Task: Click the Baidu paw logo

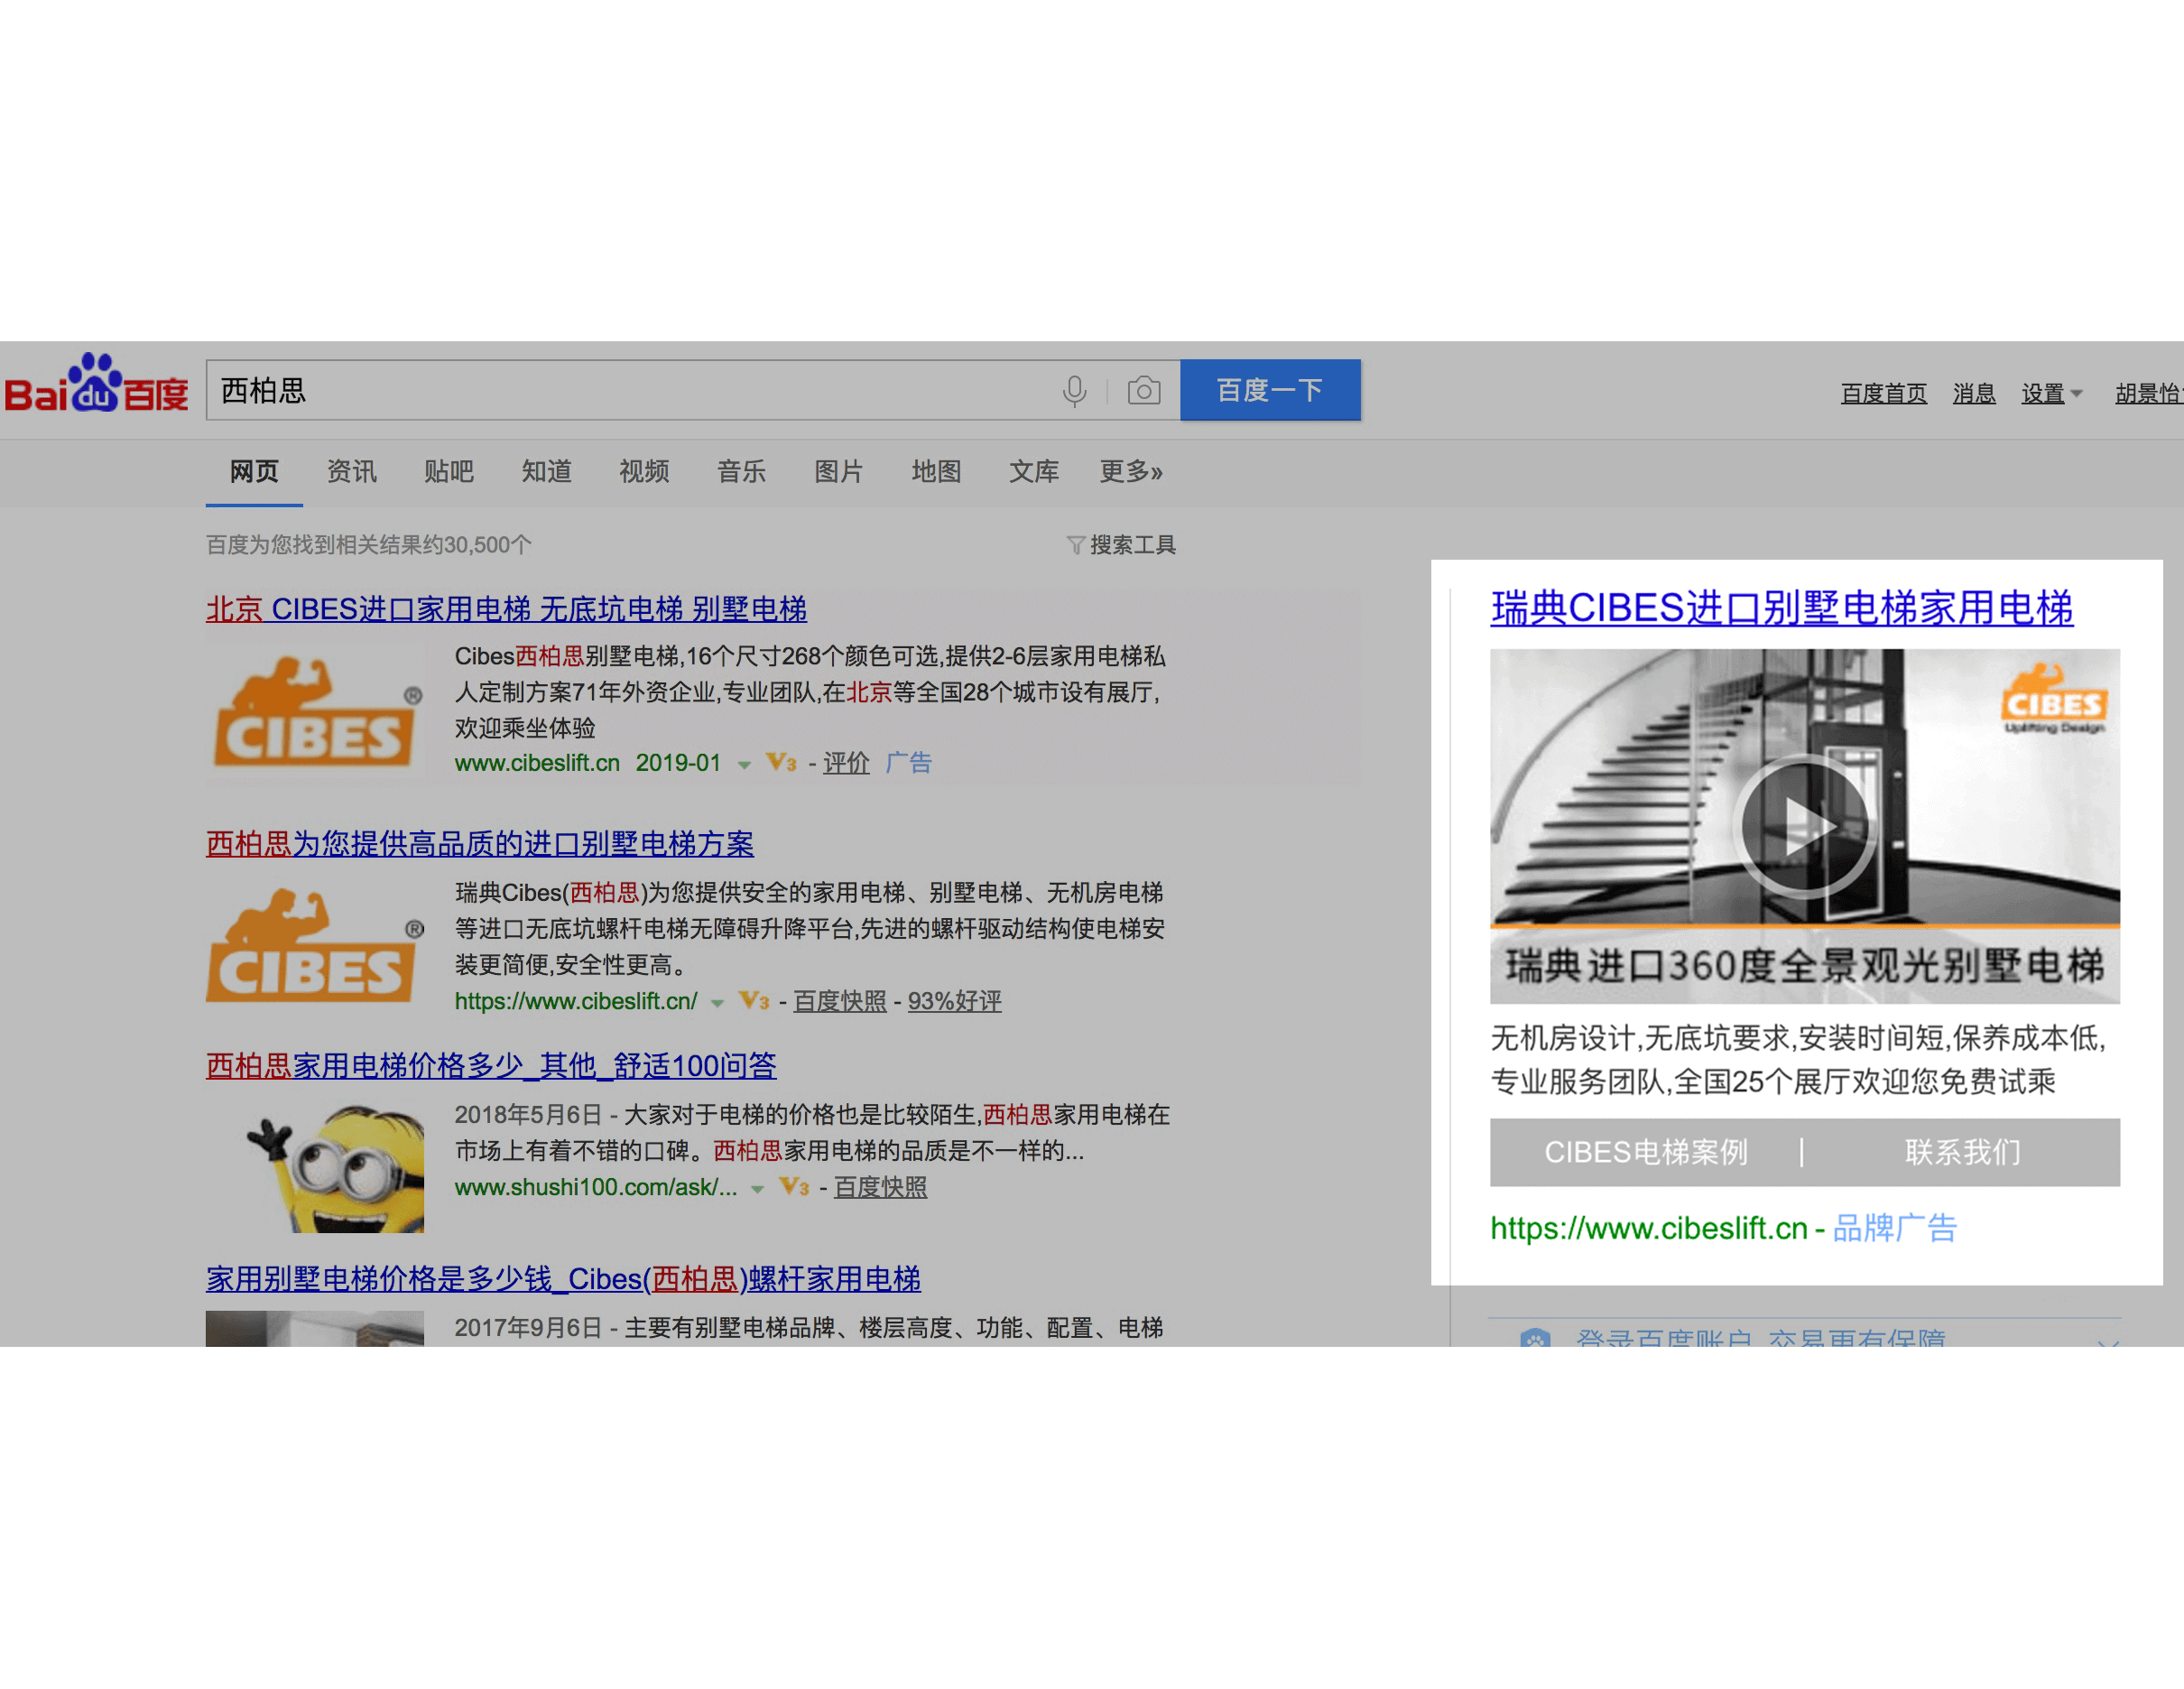Action: click(x=96, y=384)
